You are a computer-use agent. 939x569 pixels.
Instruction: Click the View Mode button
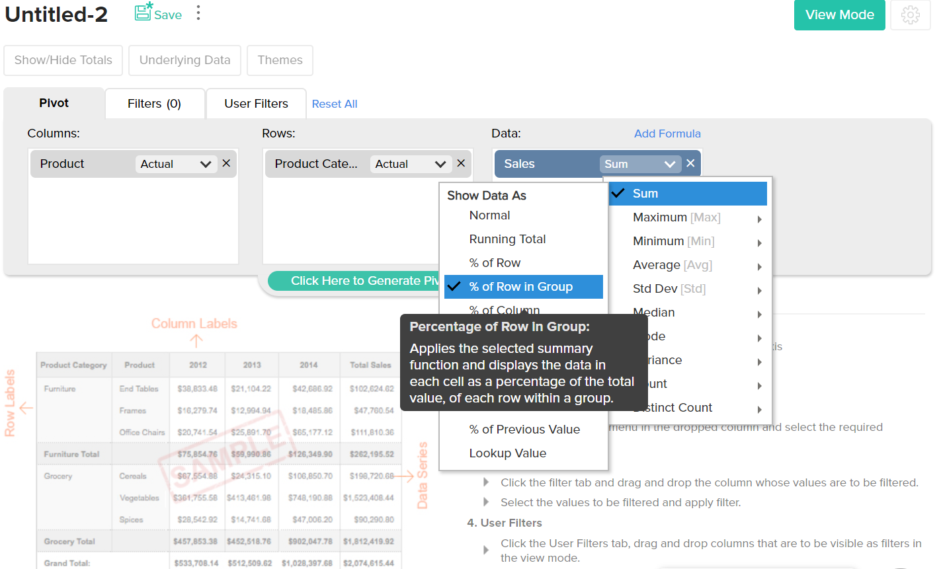[x=839, y=15]
